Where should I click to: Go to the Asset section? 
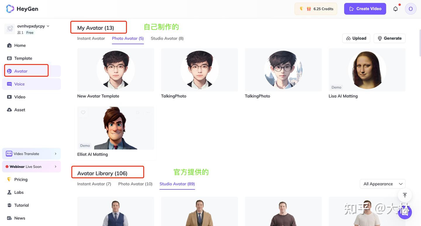[20, 110]
